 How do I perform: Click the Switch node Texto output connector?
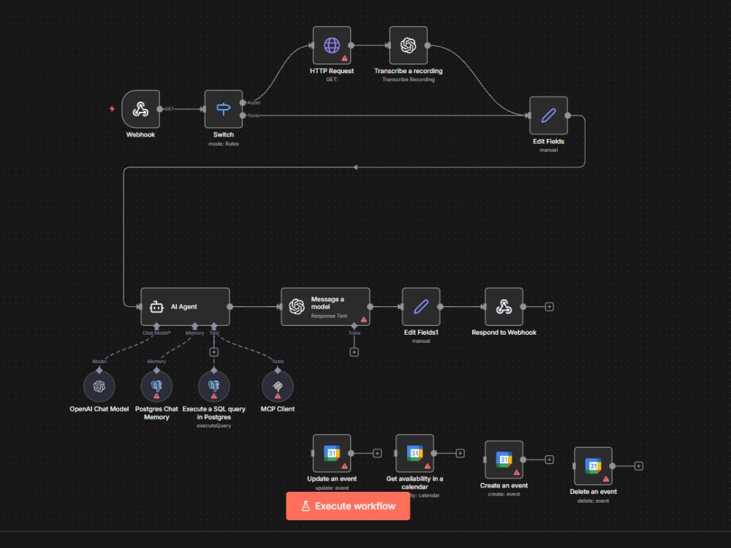243,115
